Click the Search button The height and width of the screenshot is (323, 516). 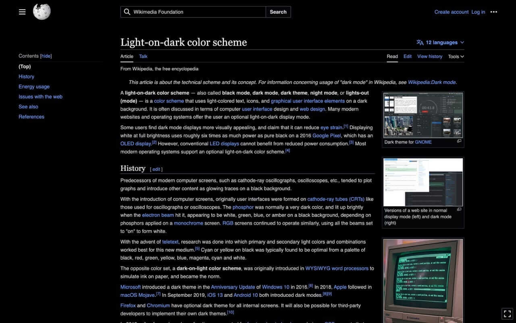click(x=278, y=12)
